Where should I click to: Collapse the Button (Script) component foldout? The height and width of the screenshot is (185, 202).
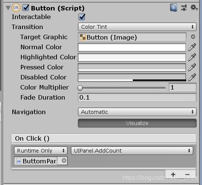click(8, 8)
